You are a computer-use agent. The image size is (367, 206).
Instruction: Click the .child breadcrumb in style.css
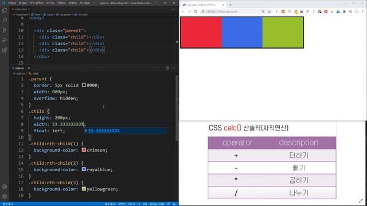tap(34, 74)
